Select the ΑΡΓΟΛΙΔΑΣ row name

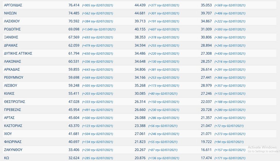point(13,5)
